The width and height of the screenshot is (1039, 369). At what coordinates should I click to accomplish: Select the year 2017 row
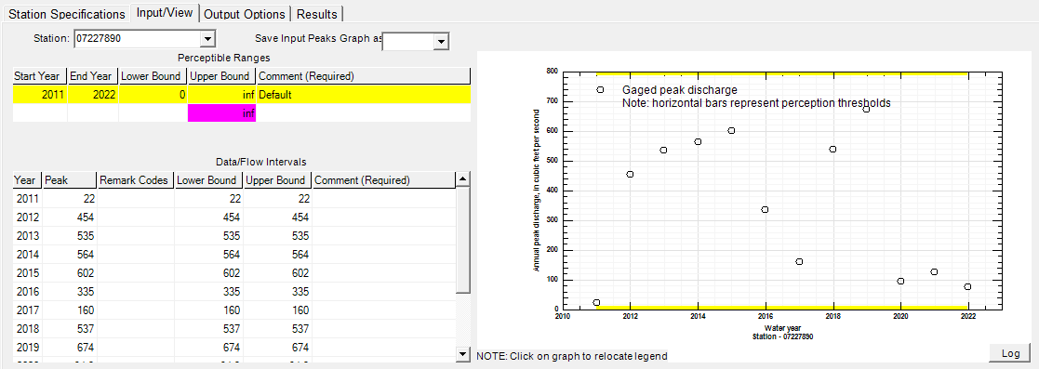[234, 310]
